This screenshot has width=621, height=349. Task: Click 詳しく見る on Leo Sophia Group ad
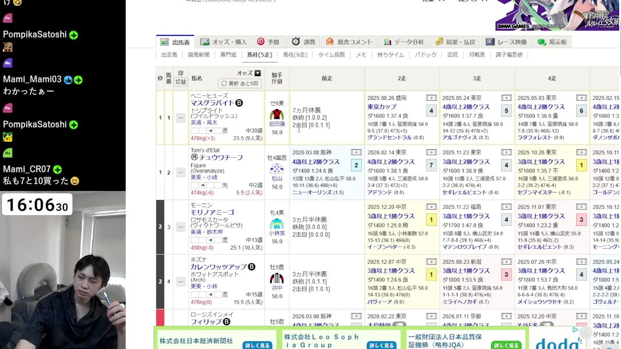(x=381, y=345)
